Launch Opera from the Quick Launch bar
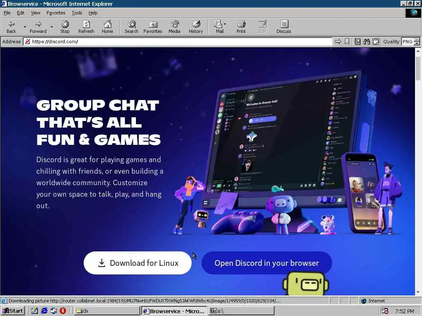The height and width of the screenshot is (316, 422). (63, 311)
